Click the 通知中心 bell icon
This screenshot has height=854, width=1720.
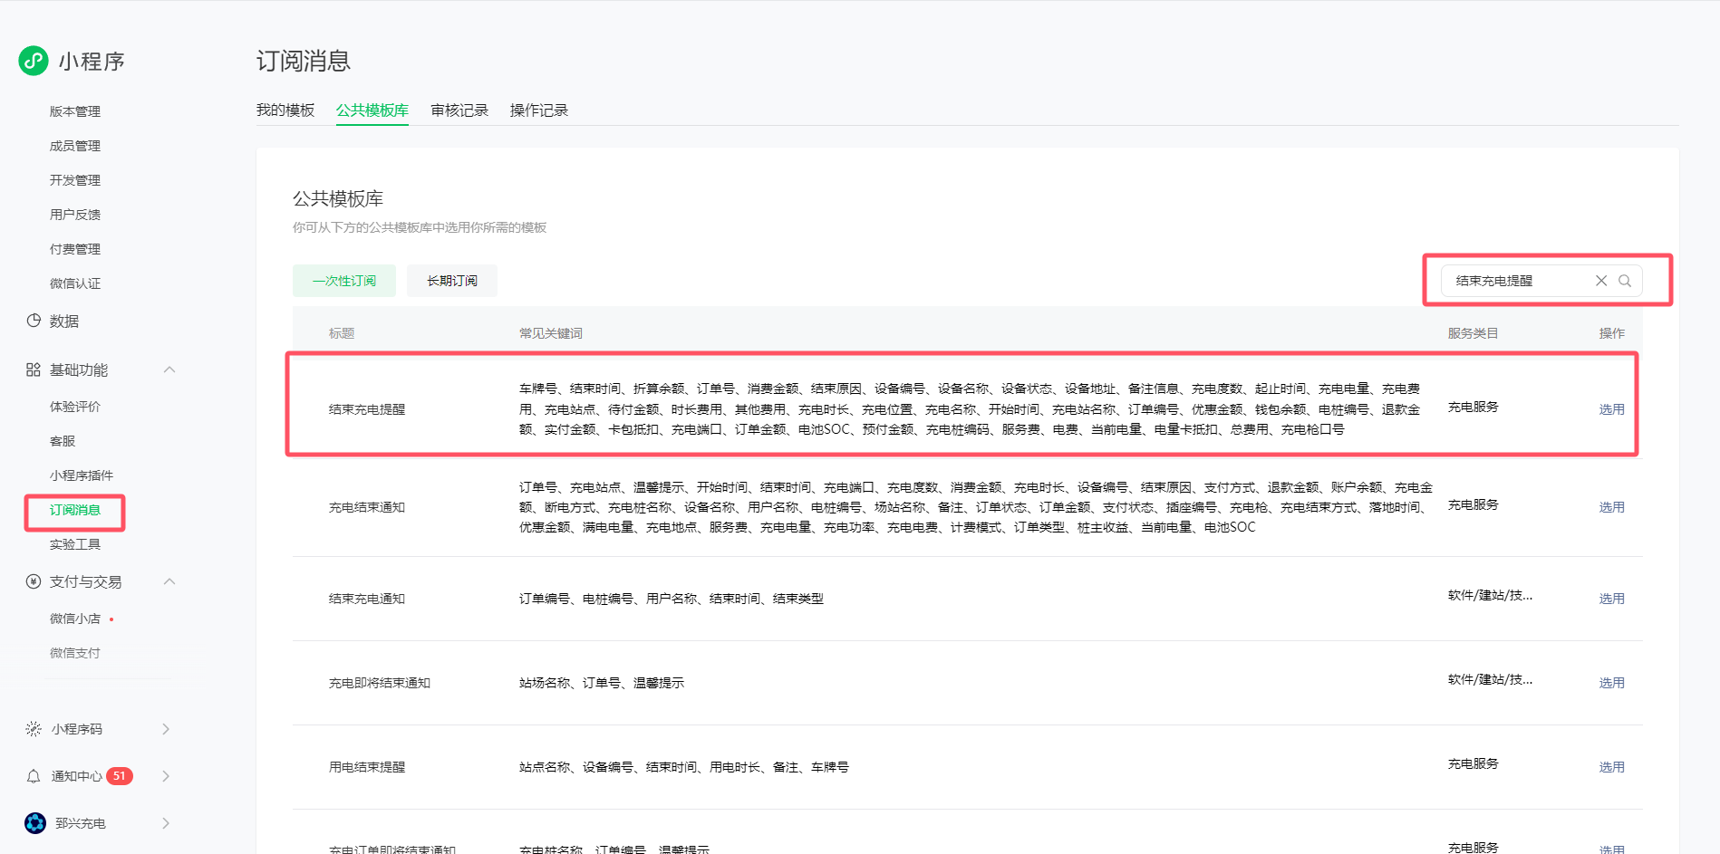tap(34, 776)
